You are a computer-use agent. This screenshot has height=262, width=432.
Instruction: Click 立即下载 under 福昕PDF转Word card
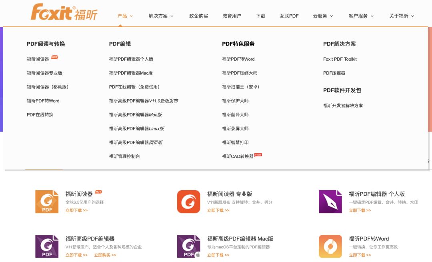tap(360, 255)
